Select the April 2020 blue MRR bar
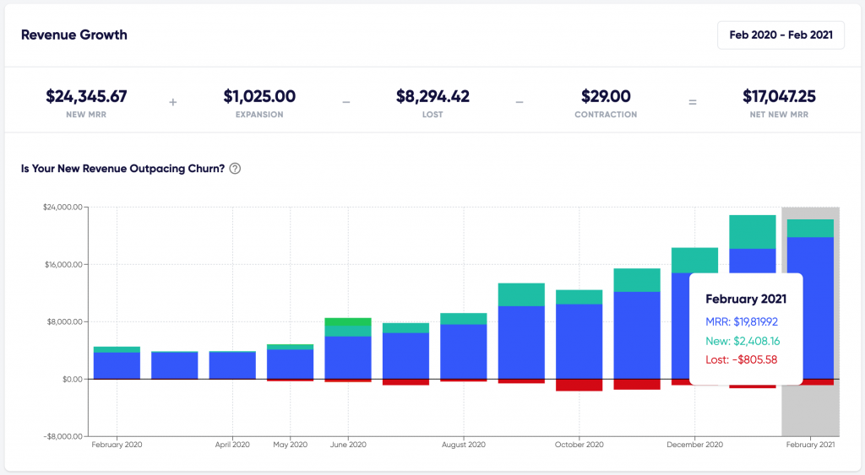The width and height of the screenshot is (865, 475). pos(232,366)
